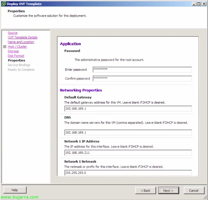Go to OVF Template Details step
This screenshot has height=200, width=208.
pos(22,37)
